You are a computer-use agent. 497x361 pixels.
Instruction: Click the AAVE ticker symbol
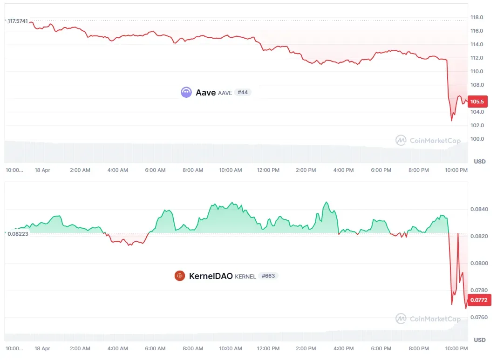coord(225,93)
